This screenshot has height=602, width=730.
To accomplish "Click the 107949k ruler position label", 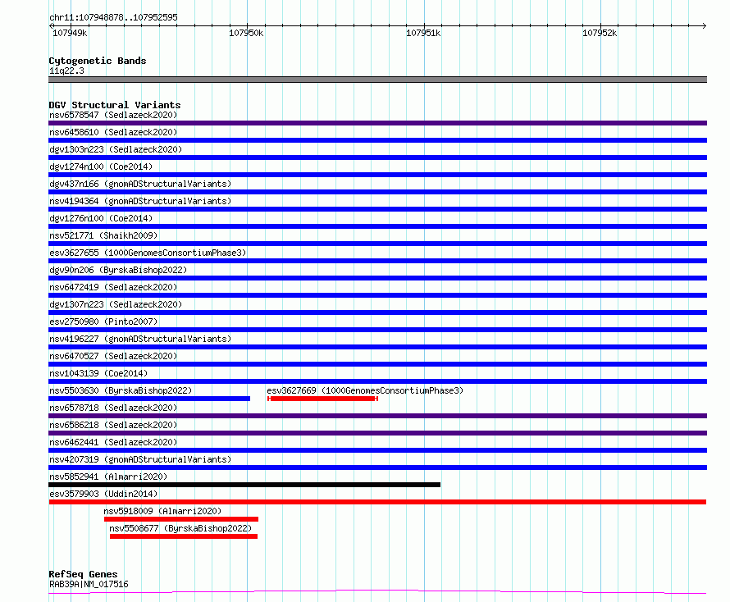I will (x=70, y=33).
